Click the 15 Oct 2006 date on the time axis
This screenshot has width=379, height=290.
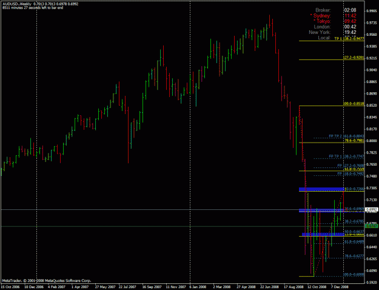(x=10, y=287)
